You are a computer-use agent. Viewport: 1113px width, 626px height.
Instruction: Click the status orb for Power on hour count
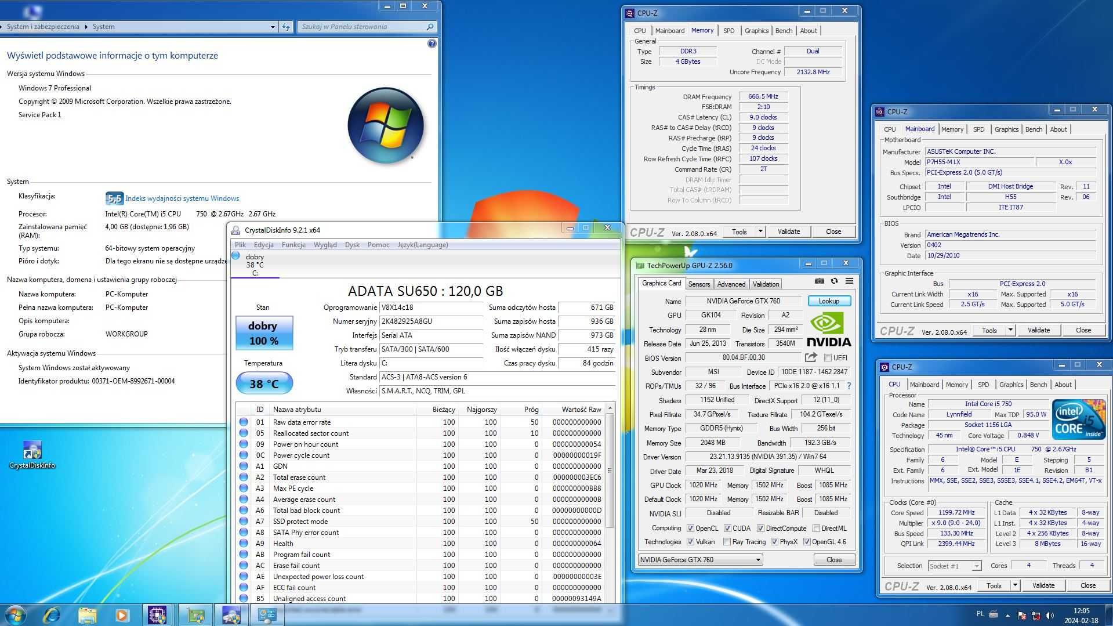pyautogui.click(x=244, y=444)
